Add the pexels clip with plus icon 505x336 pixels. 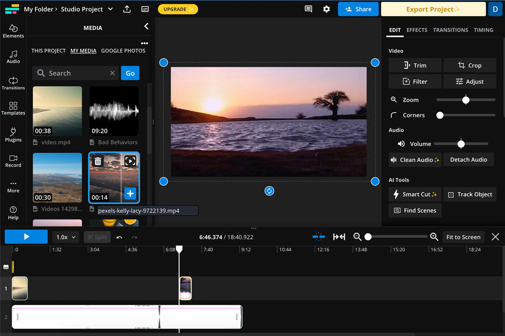130,194
